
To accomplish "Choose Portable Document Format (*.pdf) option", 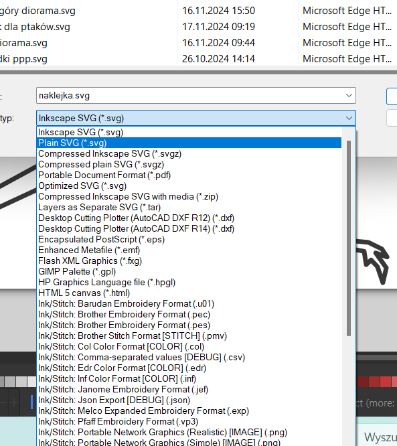I will tap(189, 175).
